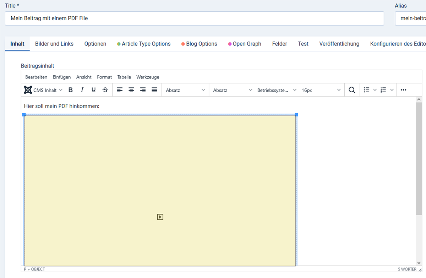Open the search and replace tool
This screenshot has height=278, width=426.
coord(352,90)
